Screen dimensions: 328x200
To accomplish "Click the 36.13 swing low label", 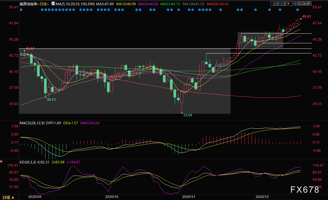I will (51, 99).
